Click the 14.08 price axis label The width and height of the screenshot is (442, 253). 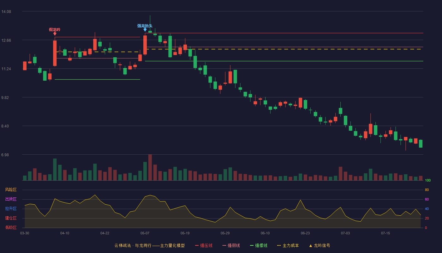coord(6,12)
